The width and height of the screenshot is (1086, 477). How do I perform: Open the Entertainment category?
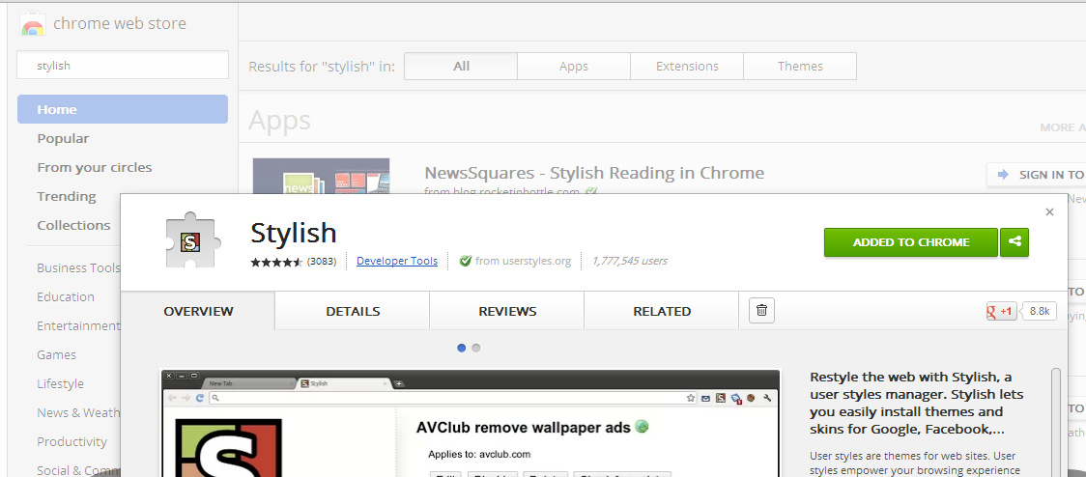pyautogui.click(x=78, y=326)
